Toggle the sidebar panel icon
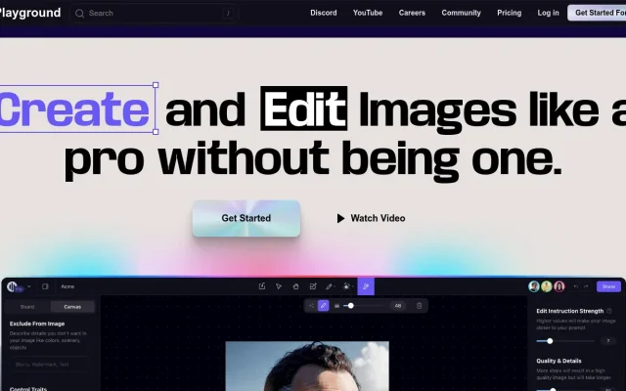The image size is (626, 391). (x=45, y=286)
